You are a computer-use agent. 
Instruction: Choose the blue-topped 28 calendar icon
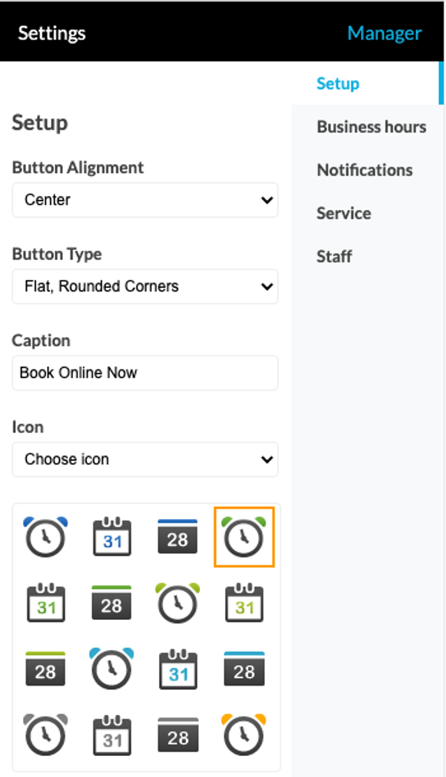click(178, 536)
